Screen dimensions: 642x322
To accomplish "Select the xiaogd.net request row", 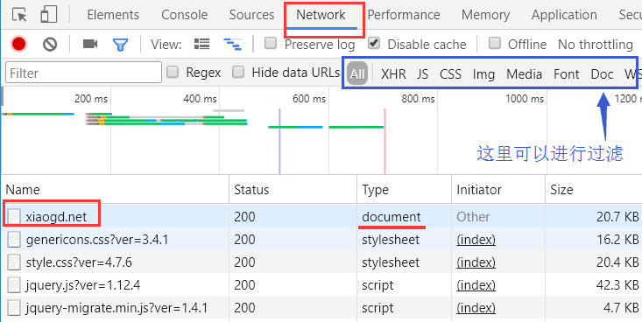I will click(x=321, y=216).
